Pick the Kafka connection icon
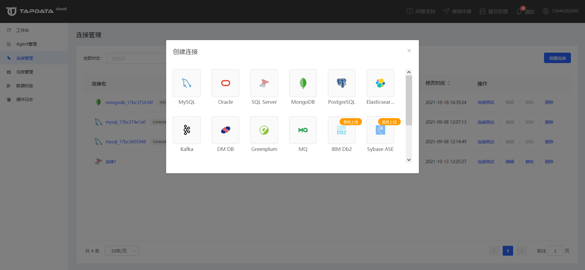585x270 pixels. [187, 130]
